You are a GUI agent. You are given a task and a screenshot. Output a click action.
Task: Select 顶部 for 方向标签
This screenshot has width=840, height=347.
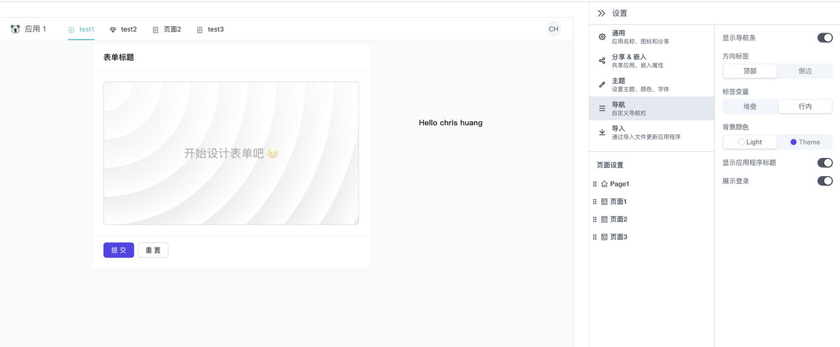[x=750, y=71]
